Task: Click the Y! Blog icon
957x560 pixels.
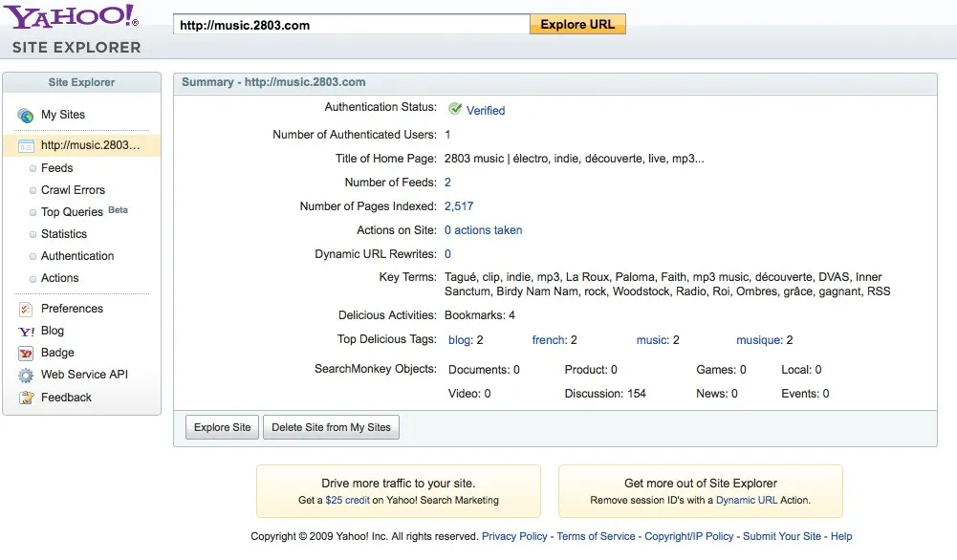Action: click(26, 332)
